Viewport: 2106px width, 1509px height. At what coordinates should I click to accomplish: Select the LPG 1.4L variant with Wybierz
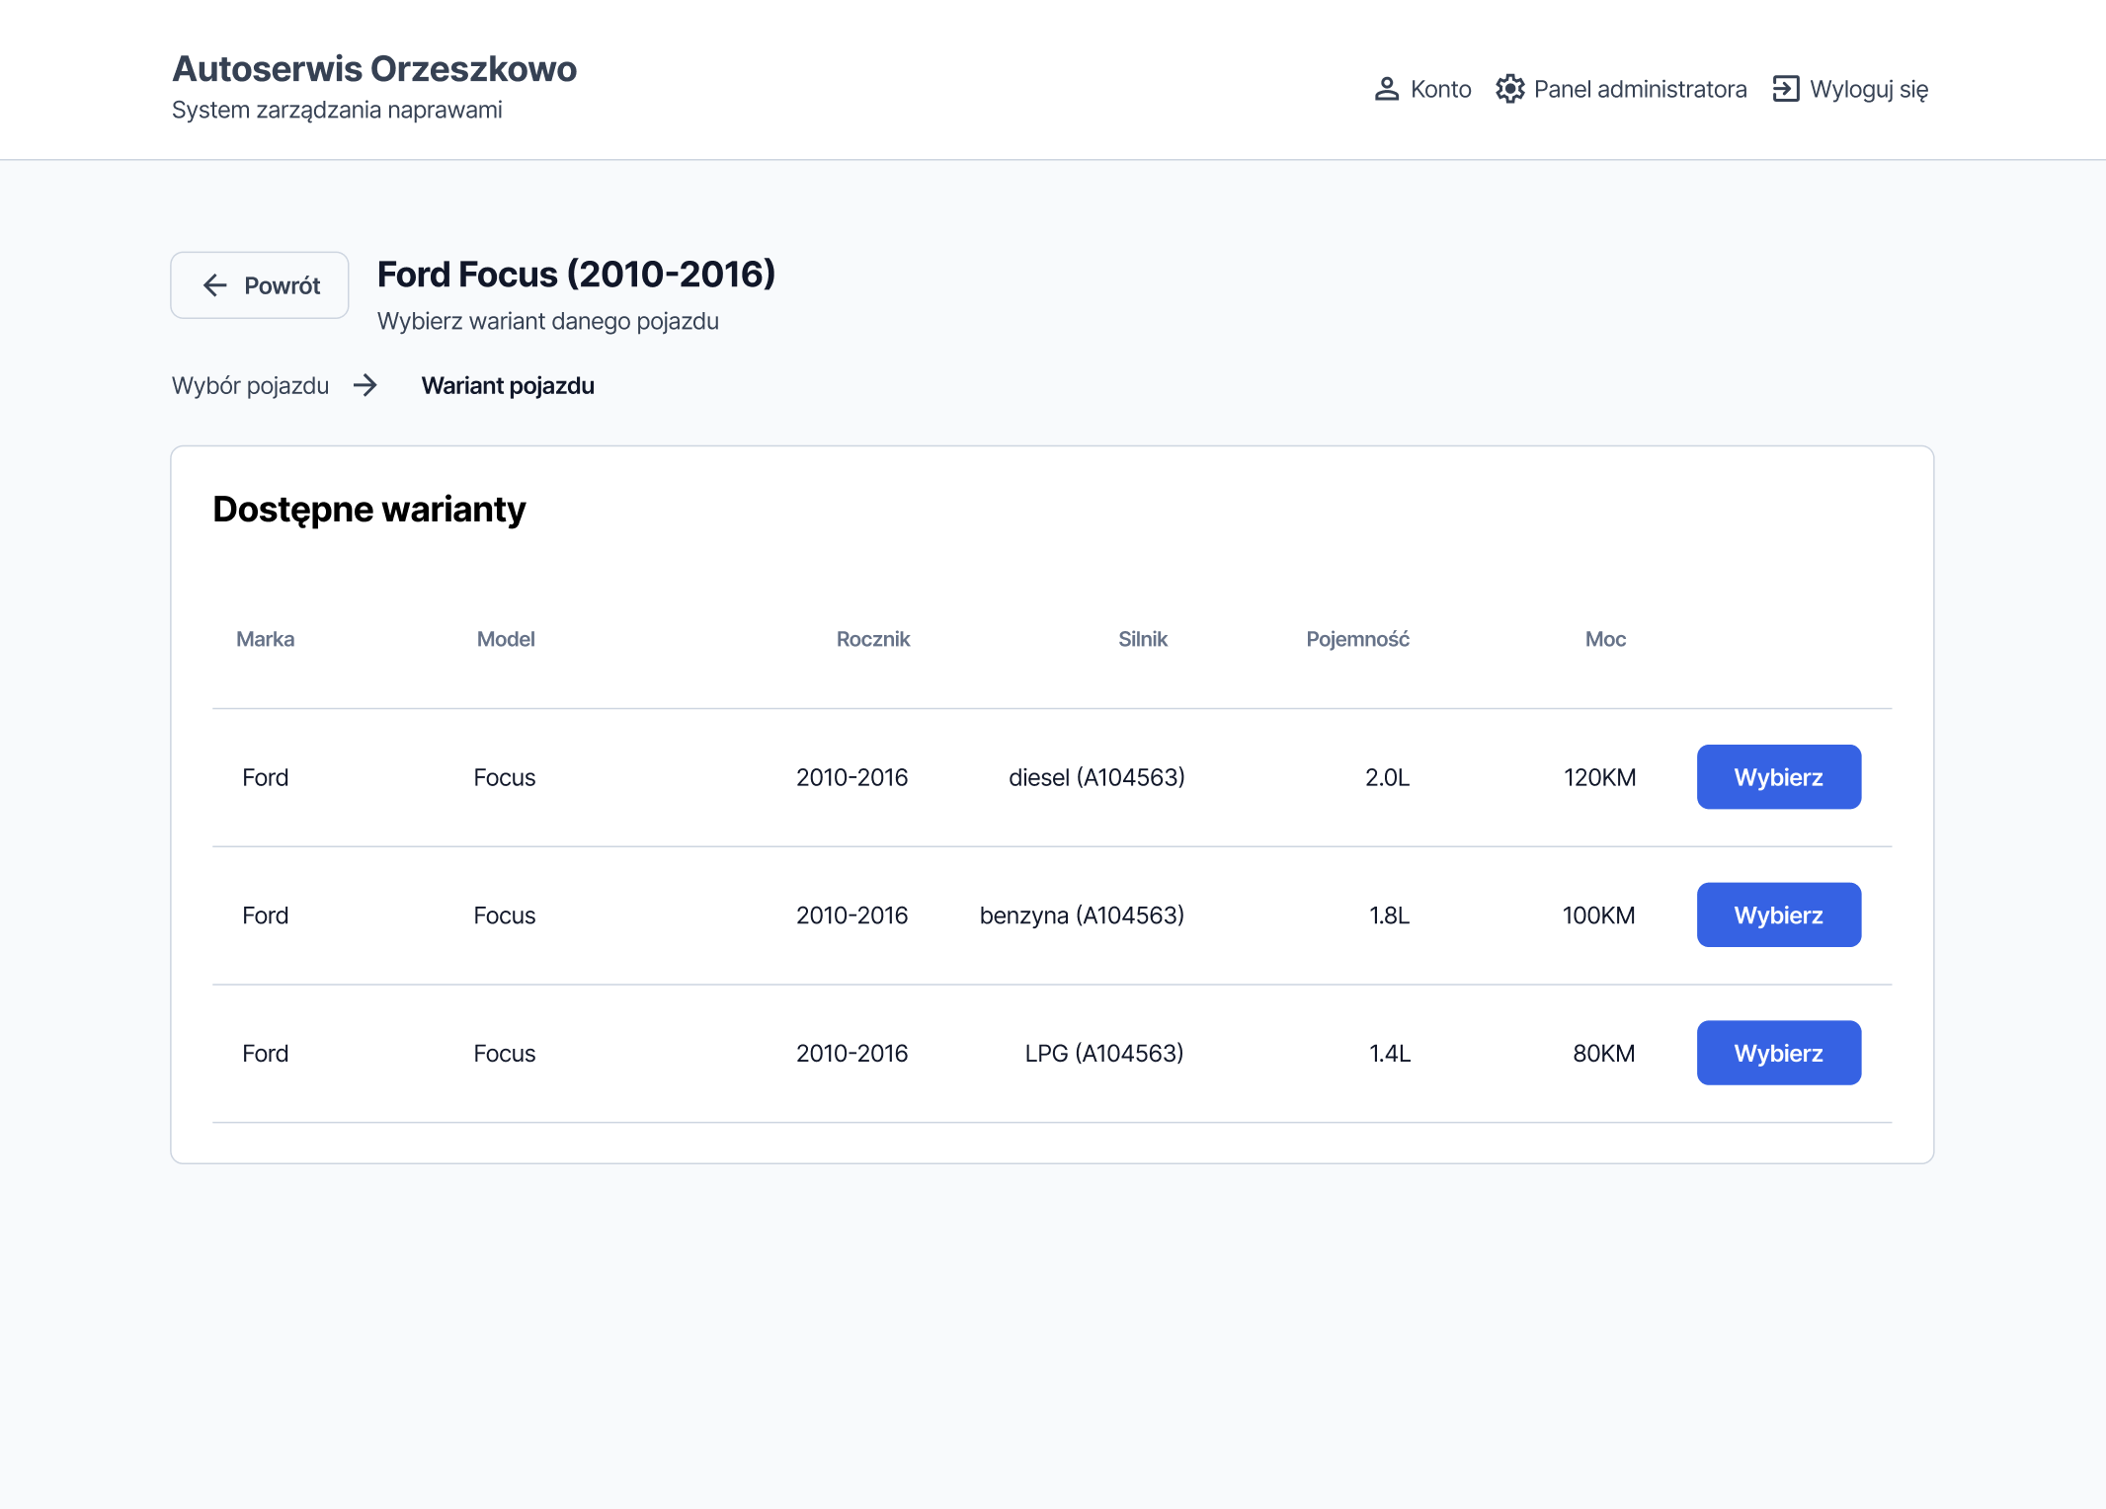click(x=1779, y=1054)
